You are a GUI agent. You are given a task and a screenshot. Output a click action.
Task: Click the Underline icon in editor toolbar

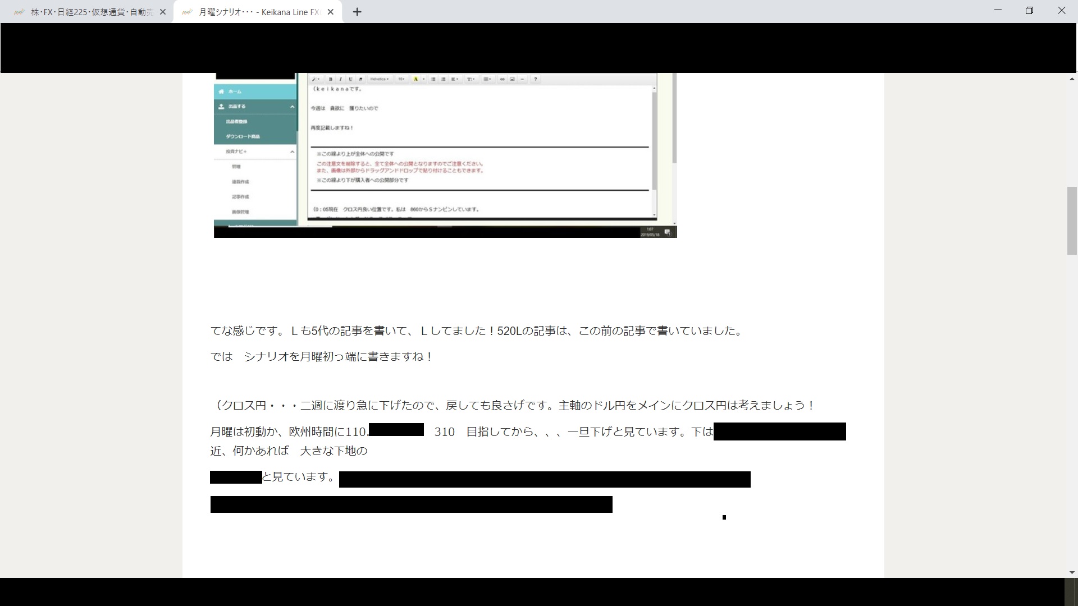[350, 79]
